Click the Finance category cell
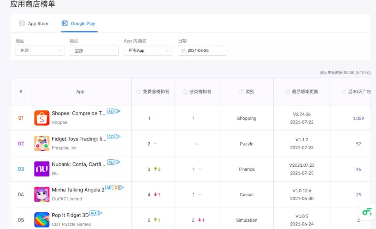This screenshot has height=229, width=376. (246, 169)
